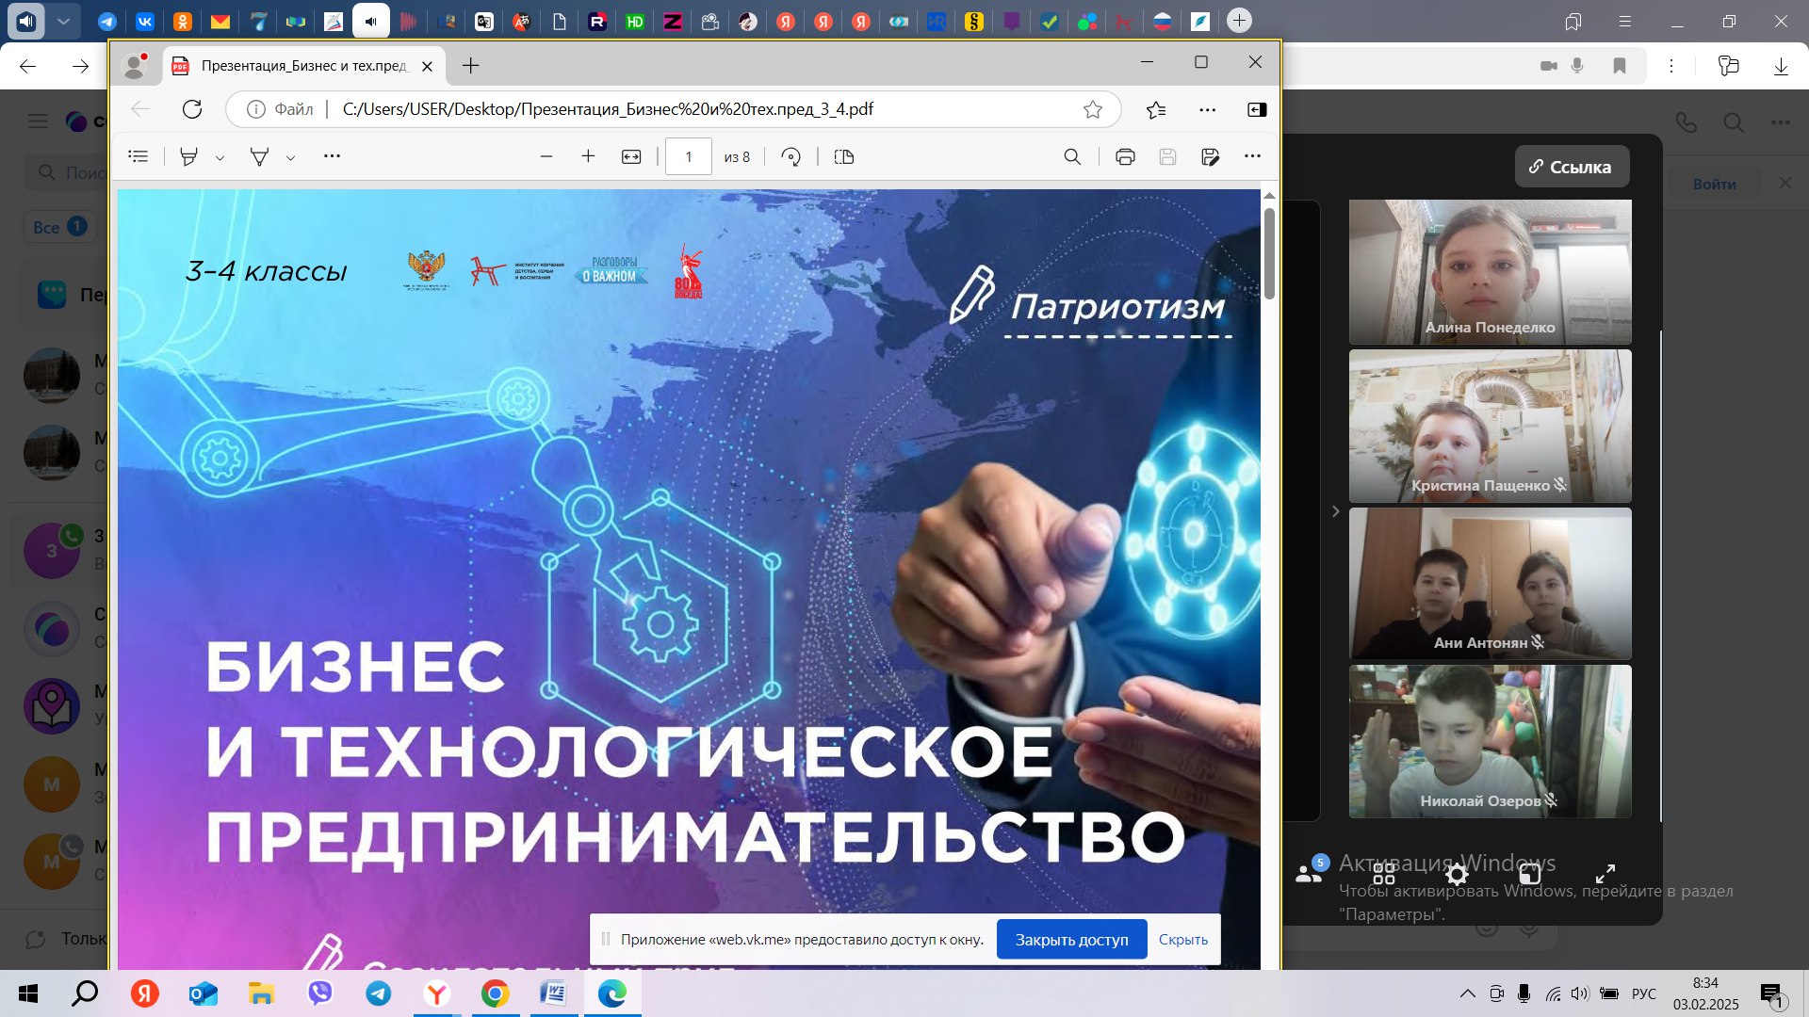Zoom out the PDF with the minus button

point(546,156)
